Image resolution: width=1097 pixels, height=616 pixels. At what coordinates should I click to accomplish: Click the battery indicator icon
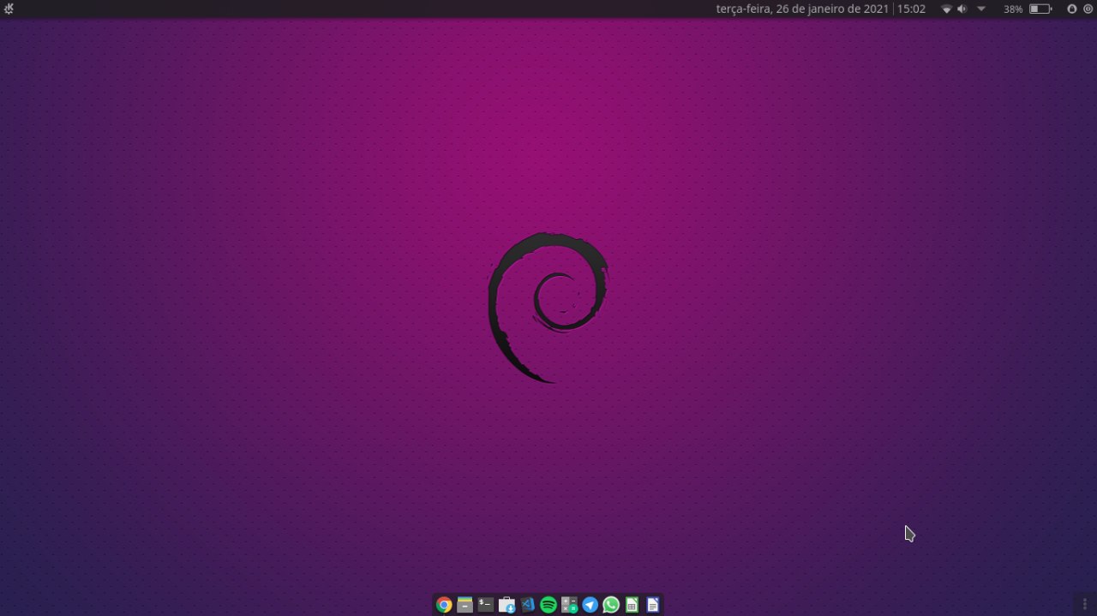(1040, 9)
